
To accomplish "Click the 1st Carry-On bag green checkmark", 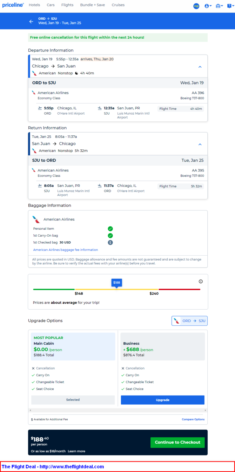I will pos(110,236).
